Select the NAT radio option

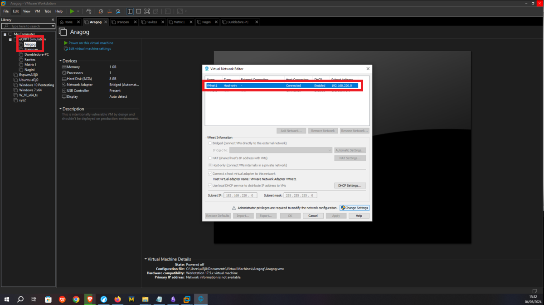[x=210, y=158]
